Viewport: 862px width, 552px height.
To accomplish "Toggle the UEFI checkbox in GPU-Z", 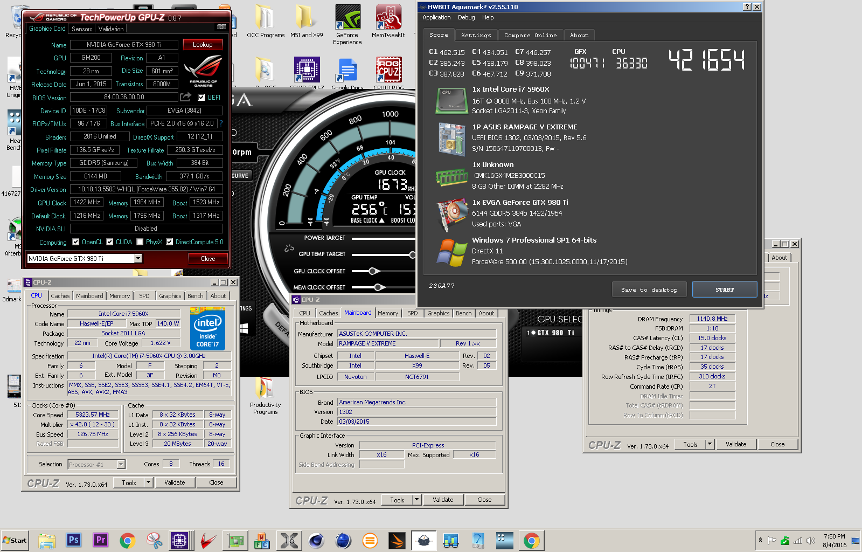I will pos(201,98).
